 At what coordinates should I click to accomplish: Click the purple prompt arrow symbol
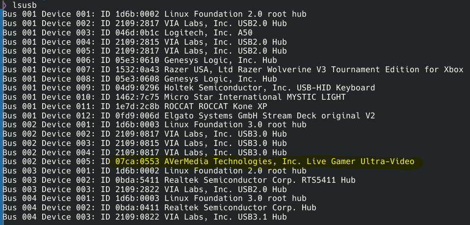[4, 5]
